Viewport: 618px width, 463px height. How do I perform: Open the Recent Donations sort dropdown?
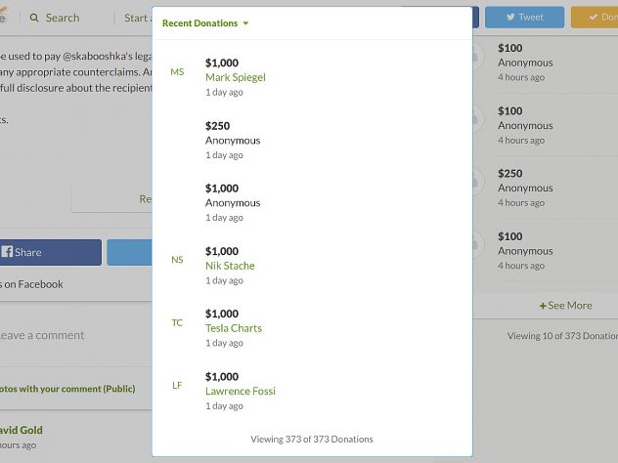click(205, 23)
